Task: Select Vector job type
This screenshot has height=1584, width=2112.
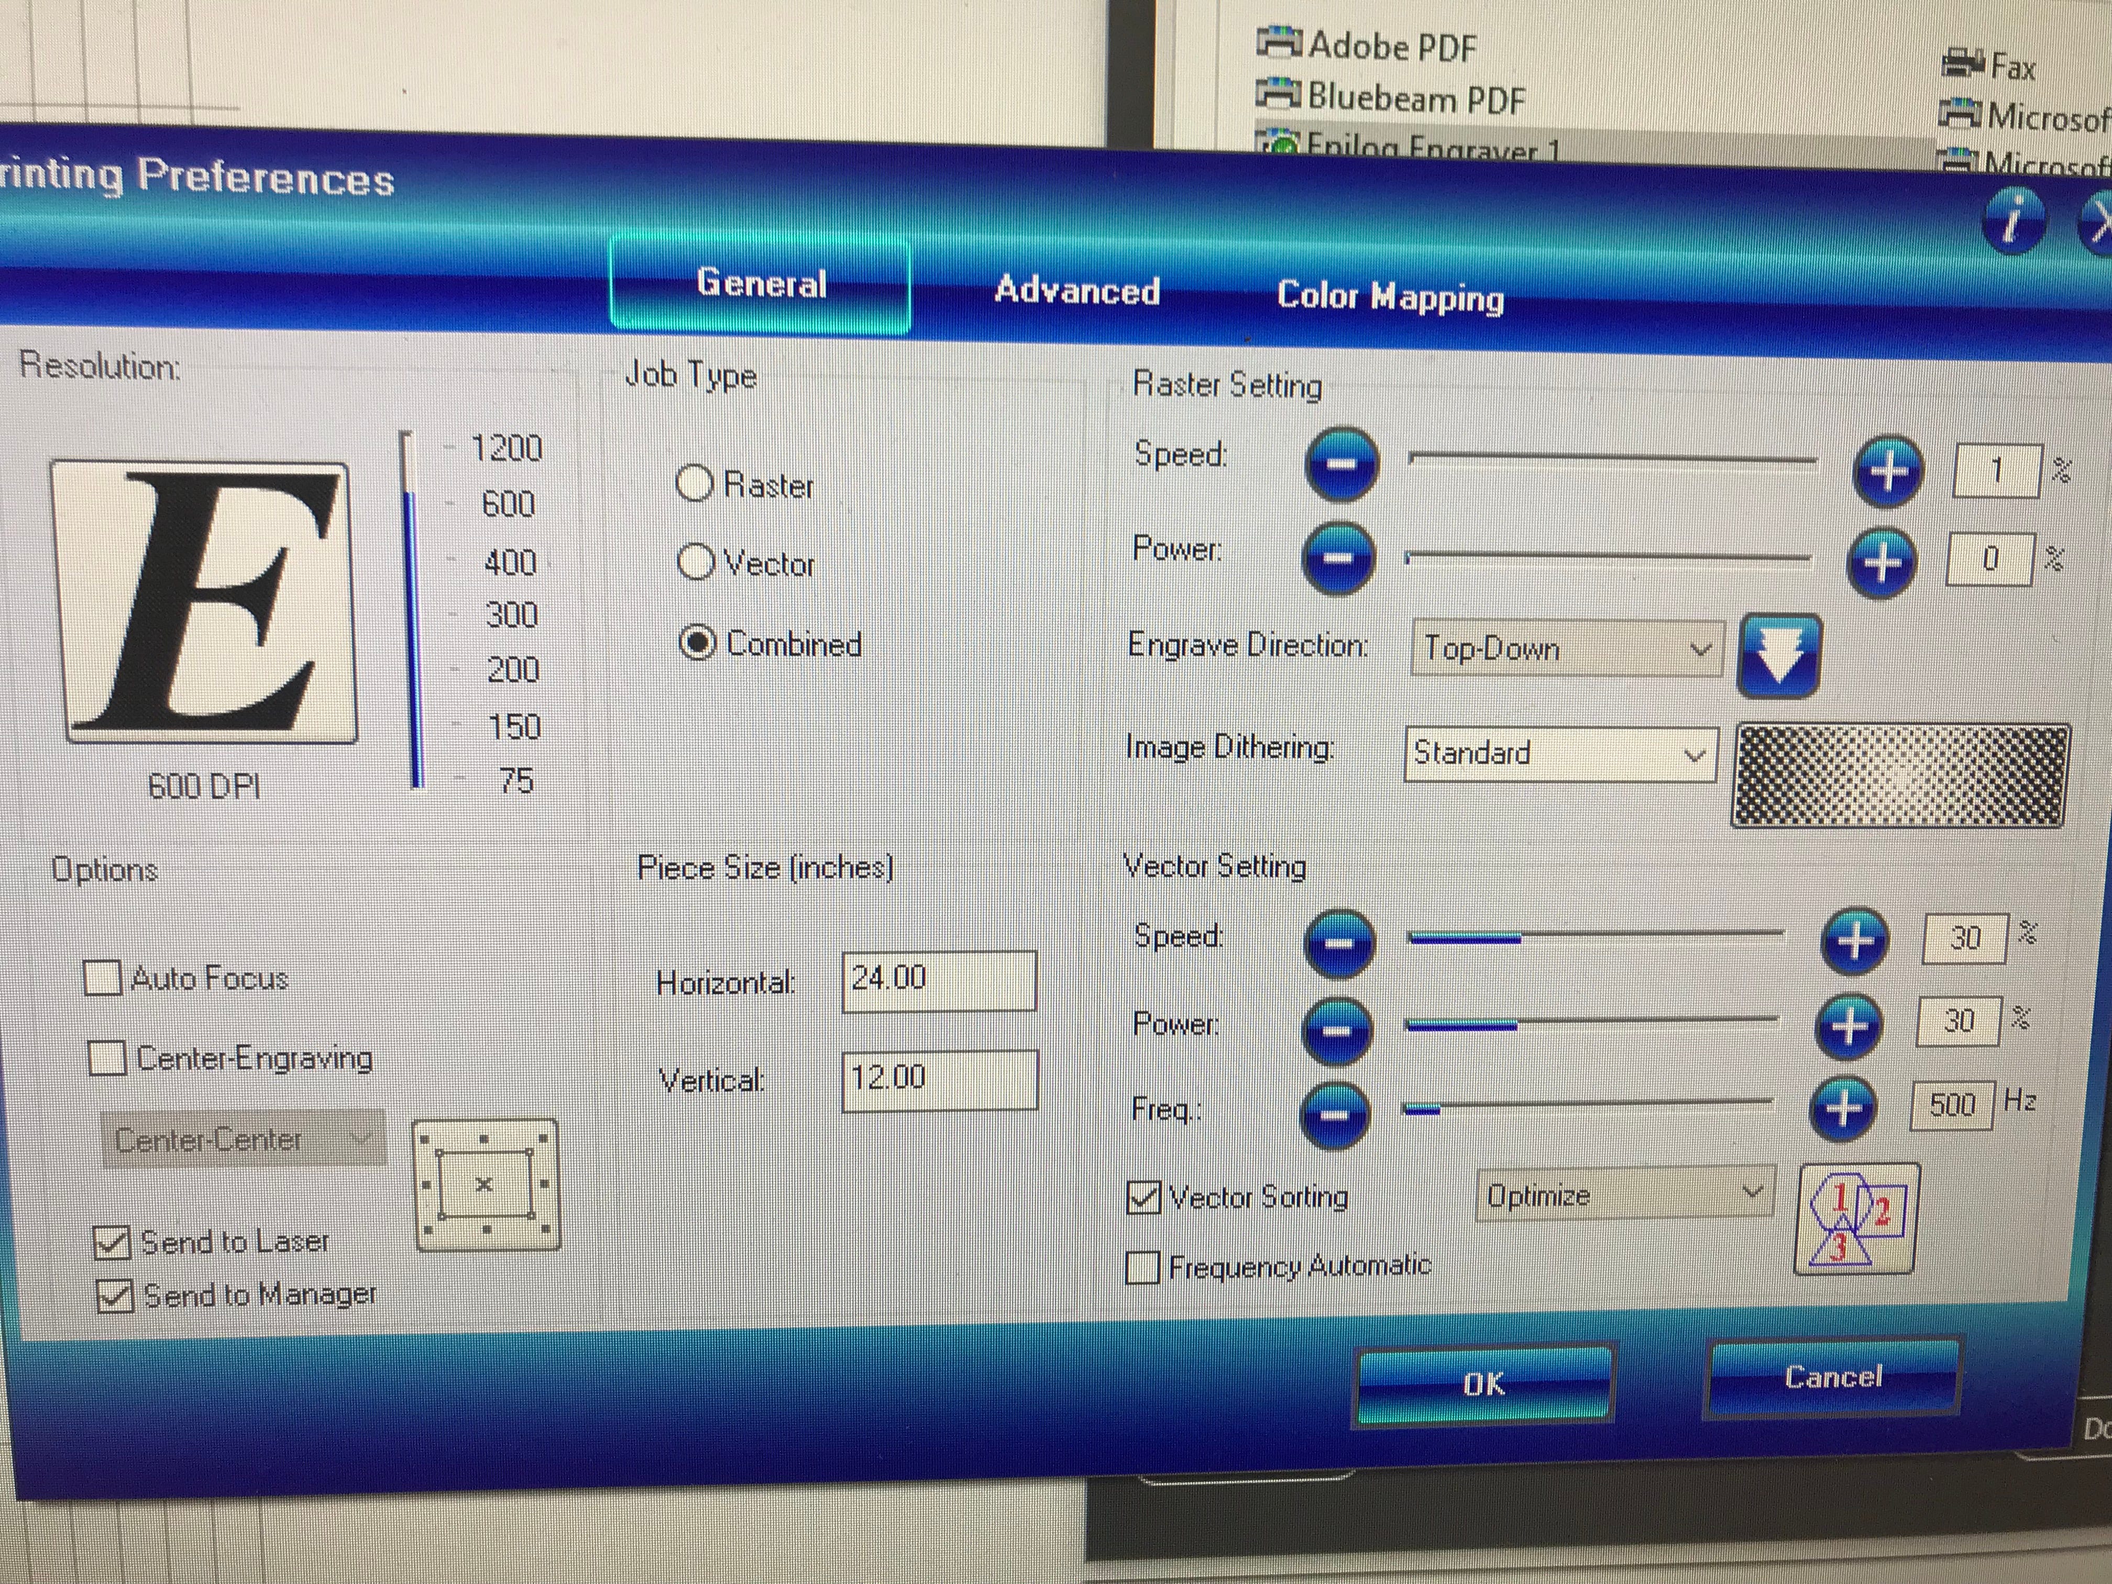Action: point(746,563)
